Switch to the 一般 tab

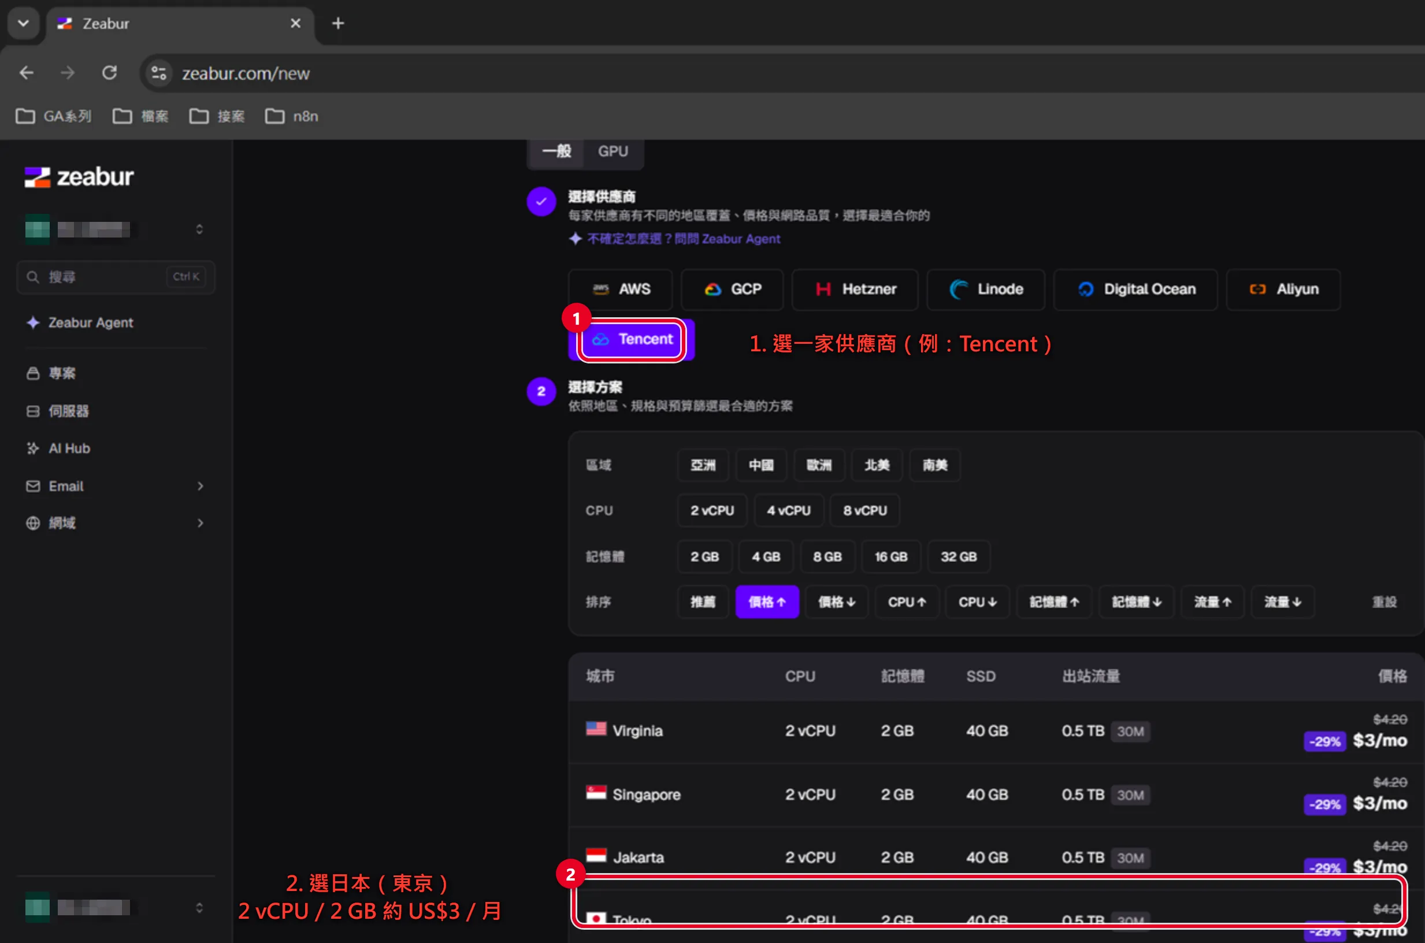[x=556, y=151]
